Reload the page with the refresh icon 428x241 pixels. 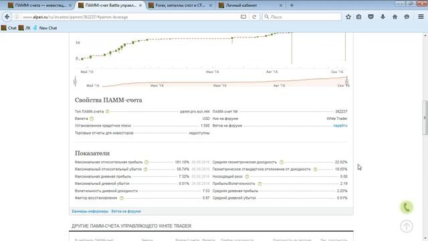254,17
